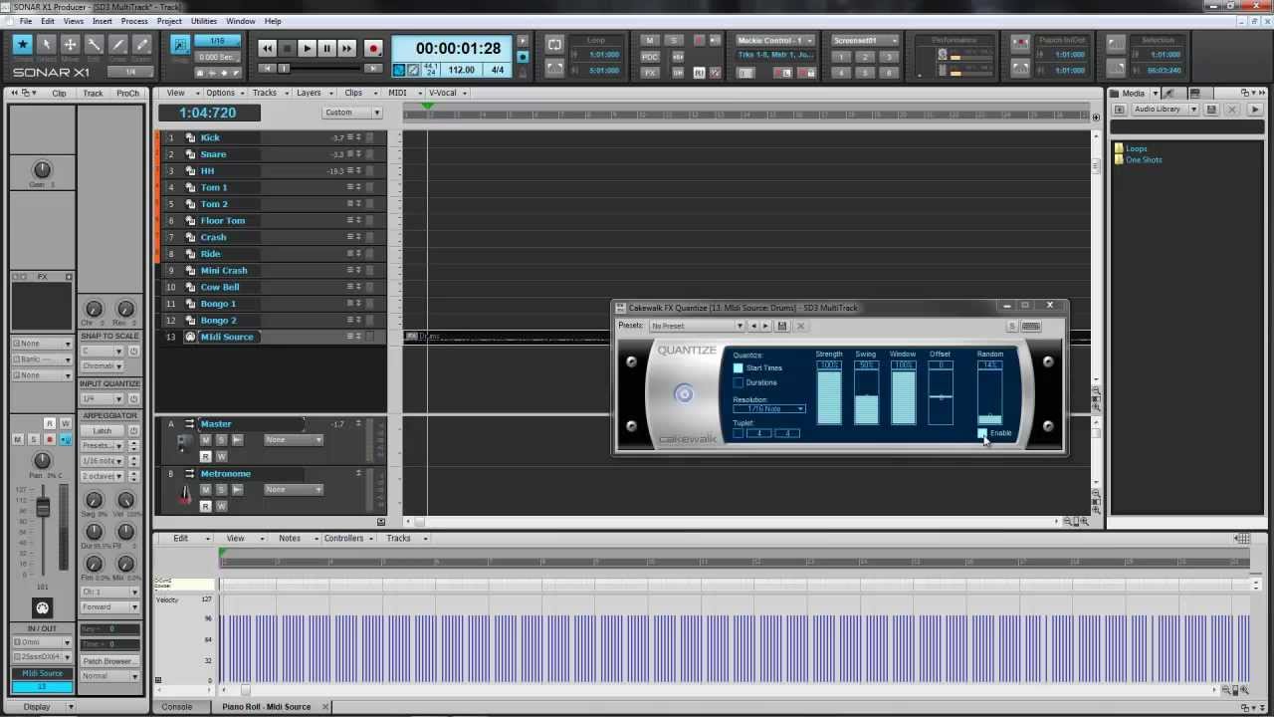Open the Utilities menu
Viewport: 1274px width, 717px height.
pos(204,21)
